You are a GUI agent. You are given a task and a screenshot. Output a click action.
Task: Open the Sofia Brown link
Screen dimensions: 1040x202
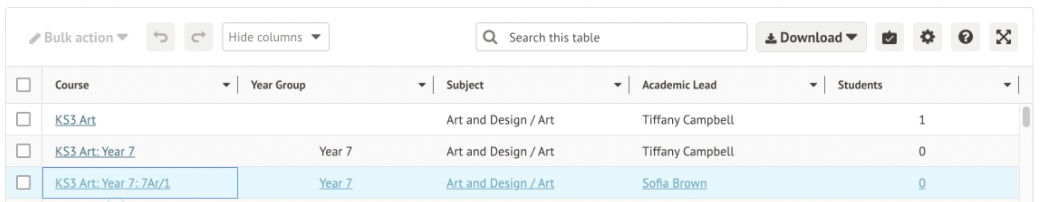pyautogui.click(x=674, y=183)
